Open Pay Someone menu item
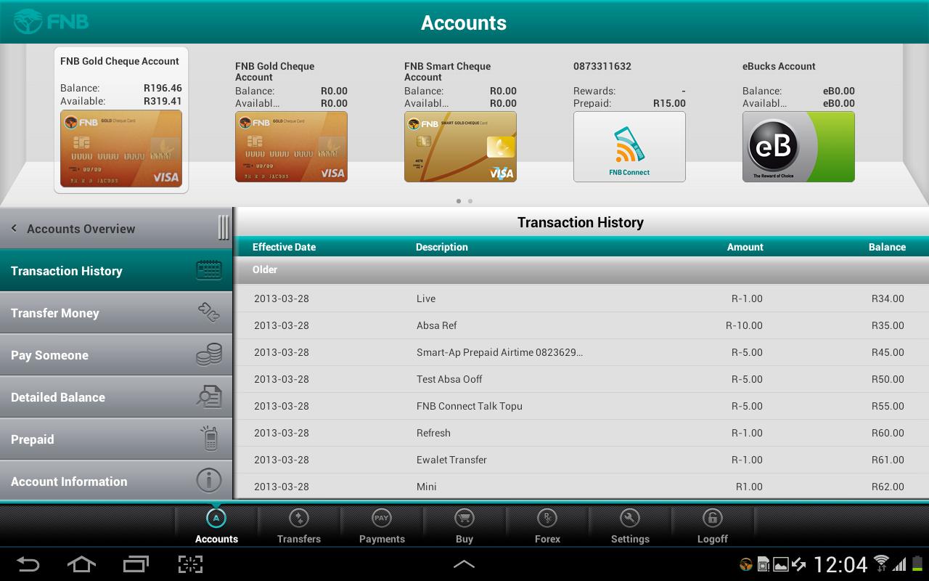The height and width of the screenshot is (581, 929). pos(116,355)
